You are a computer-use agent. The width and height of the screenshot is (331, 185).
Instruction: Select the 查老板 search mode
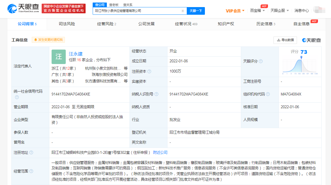(x=114, y=5)
